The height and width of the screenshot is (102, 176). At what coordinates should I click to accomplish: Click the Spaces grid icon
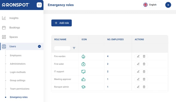click(x=4, y=37)
